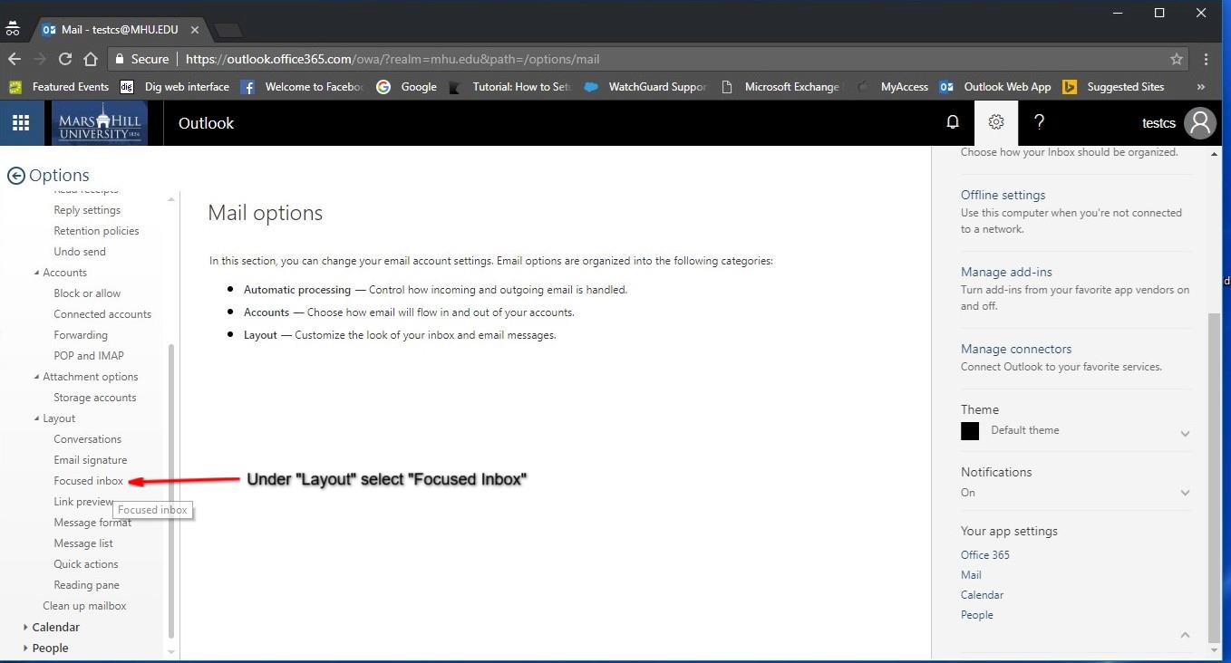Open Forwarding settings
The width and height of the screenshot is (1231, 663).
point(81,335)
